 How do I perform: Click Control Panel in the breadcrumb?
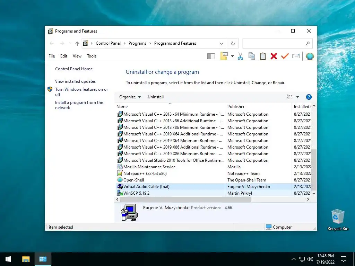[108, 43]
